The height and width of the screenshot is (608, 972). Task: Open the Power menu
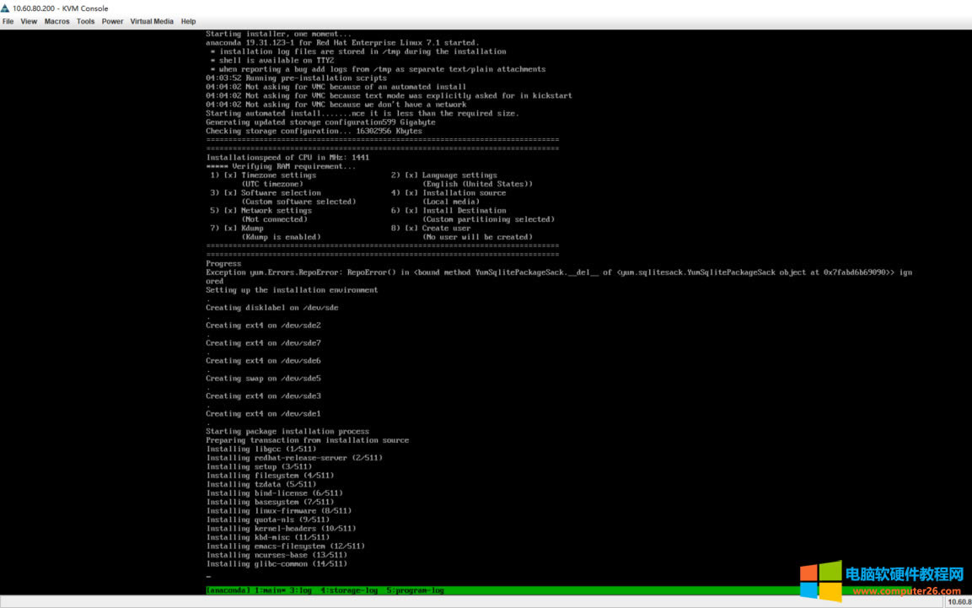[x=112, y=21]
